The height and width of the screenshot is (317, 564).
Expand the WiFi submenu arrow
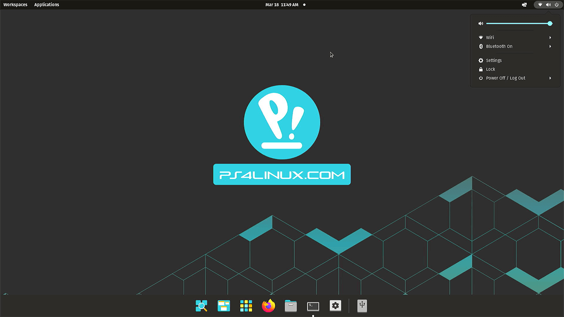[x=550, y=38]
